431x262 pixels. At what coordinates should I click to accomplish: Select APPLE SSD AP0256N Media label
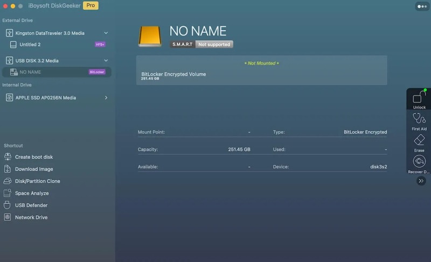click(46, 98)
